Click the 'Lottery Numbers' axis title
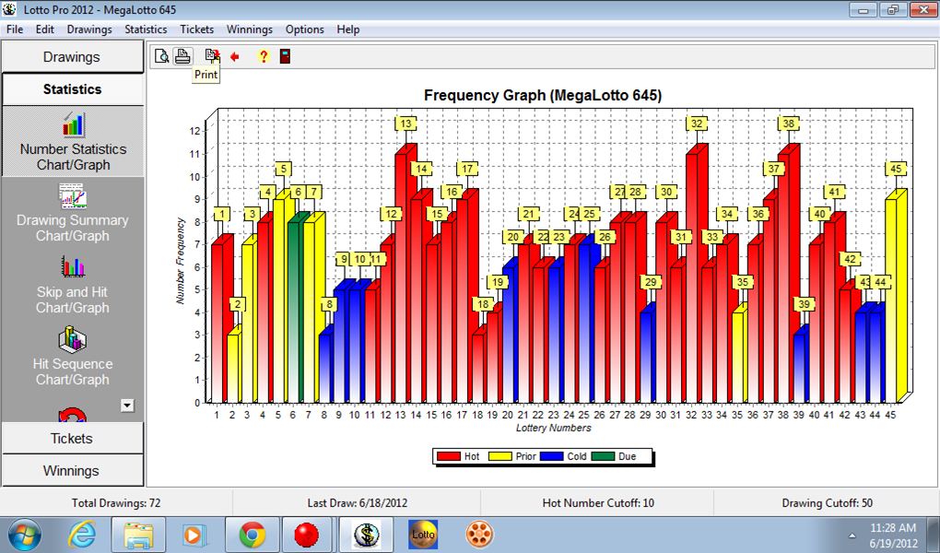940x553 pixels. [553, 428]
